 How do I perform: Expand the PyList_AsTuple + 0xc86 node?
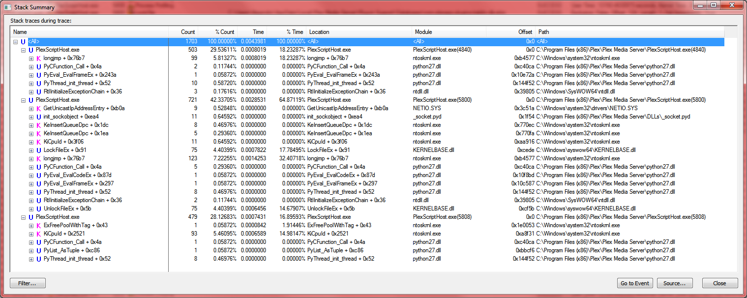31,250
